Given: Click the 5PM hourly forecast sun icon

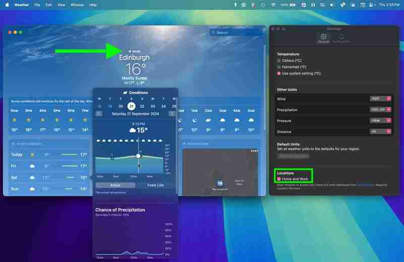Looking at the screenshot, I should (x=57, y=120).
